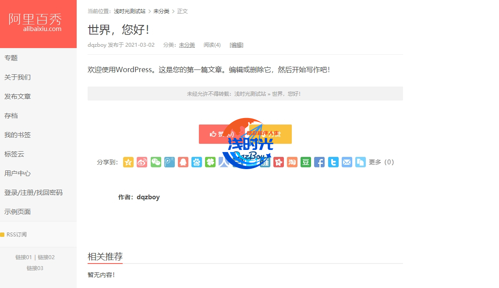Share to Baidu with the paw icon

(197, 162)
